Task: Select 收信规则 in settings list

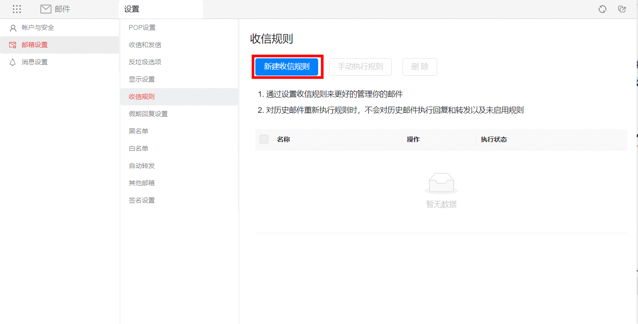Action: (179, 97)
